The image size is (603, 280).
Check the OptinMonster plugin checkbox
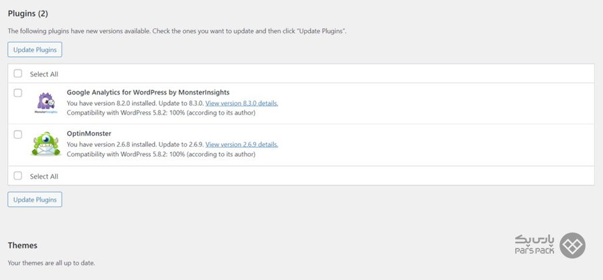pyautogui.click(x=18, y=135)
